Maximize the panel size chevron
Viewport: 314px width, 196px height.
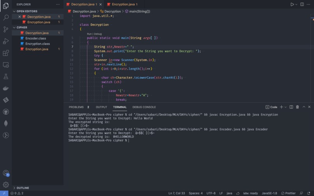click(x=304, y=107)
